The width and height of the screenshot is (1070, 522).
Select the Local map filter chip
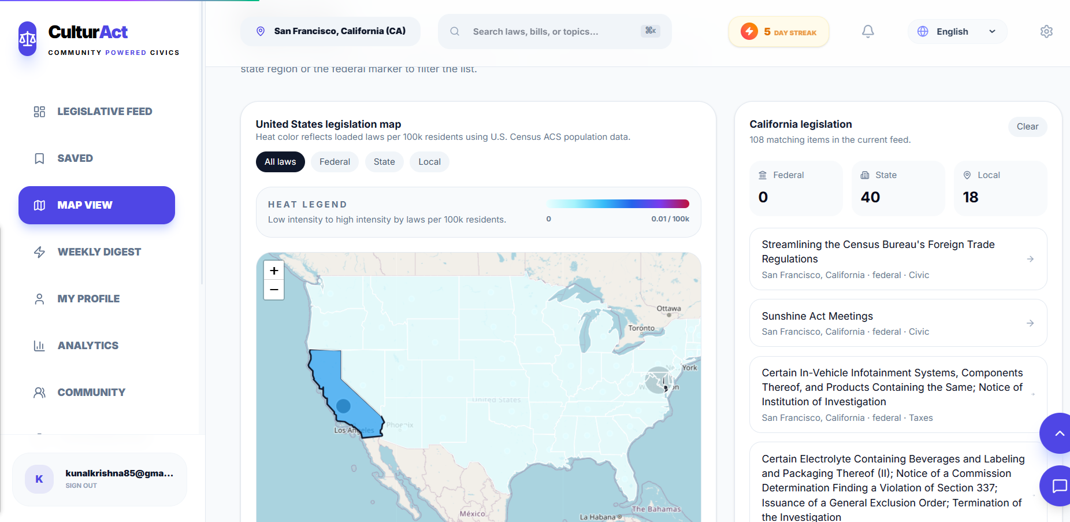tap(429, 162)
